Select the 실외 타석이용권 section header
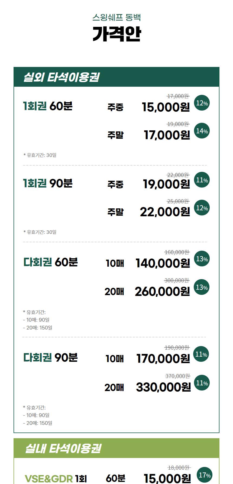The width and height of the screenshot is (233, 484). point(62,77)
